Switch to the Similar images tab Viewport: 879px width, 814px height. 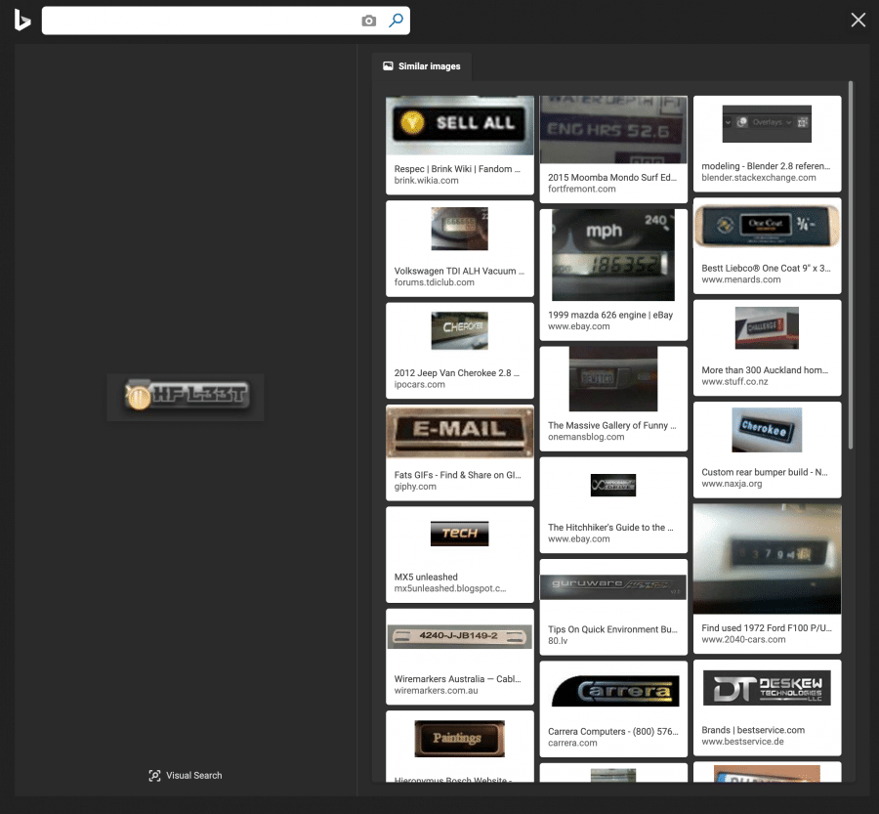[422, 66]
